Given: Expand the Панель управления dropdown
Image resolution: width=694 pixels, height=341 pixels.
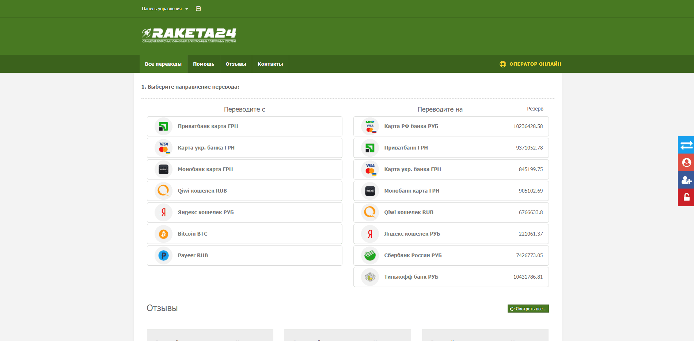Looking at the screenshot, I should tap(165, 9).
